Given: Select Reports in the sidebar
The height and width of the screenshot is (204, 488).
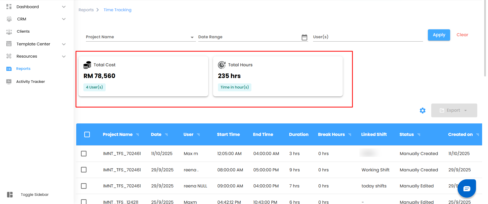Looking at the screenshot, I should click(23, 69).
